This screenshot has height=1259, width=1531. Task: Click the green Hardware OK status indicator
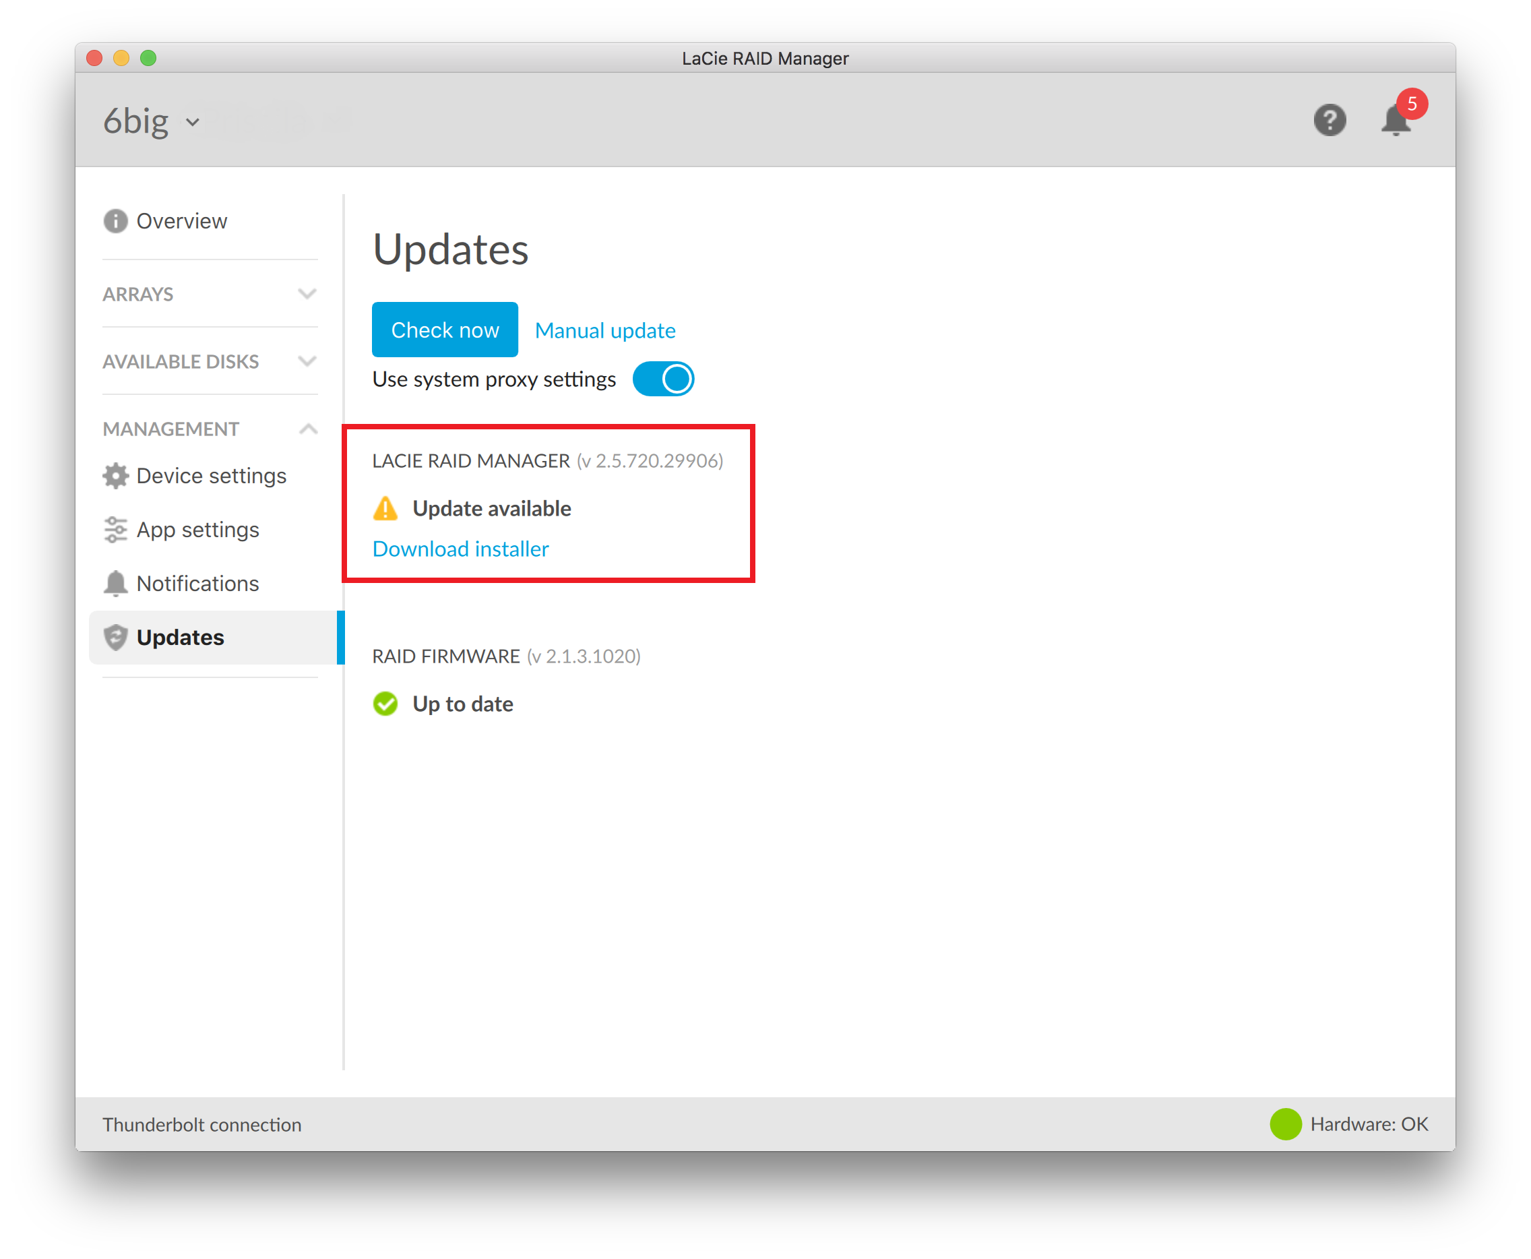[x=1285, y=1124]
